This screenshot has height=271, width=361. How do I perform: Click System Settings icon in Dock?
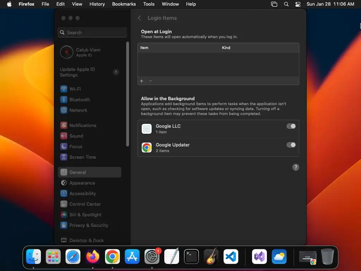[x=152, y=257]
